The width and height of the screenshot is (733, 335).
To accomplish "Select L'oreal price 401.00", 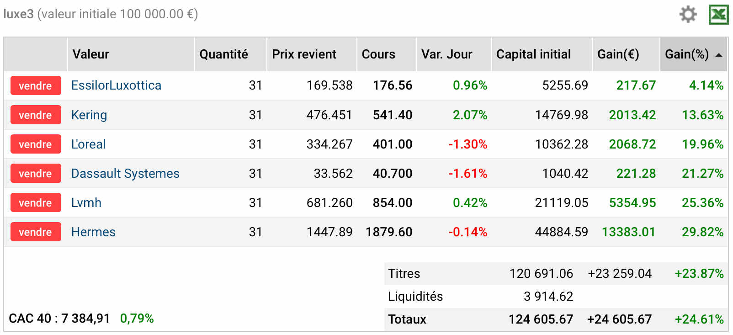I will pyautogui.click(x=393, y=144).
